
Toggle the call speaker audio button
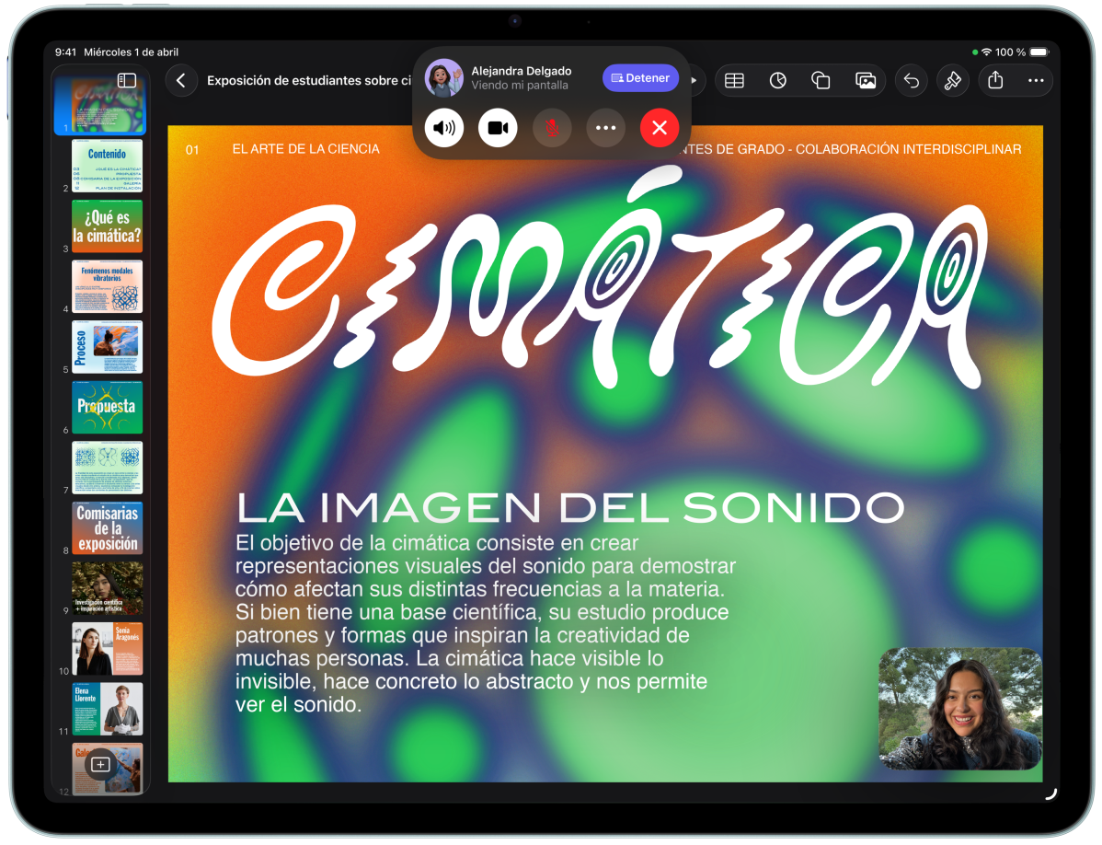[x=444, y=128]
